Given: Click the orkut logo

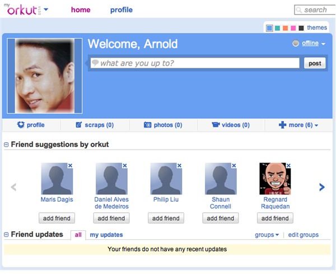Looking at the screenshot, I should pyautogui.click(x=22, y=10).
